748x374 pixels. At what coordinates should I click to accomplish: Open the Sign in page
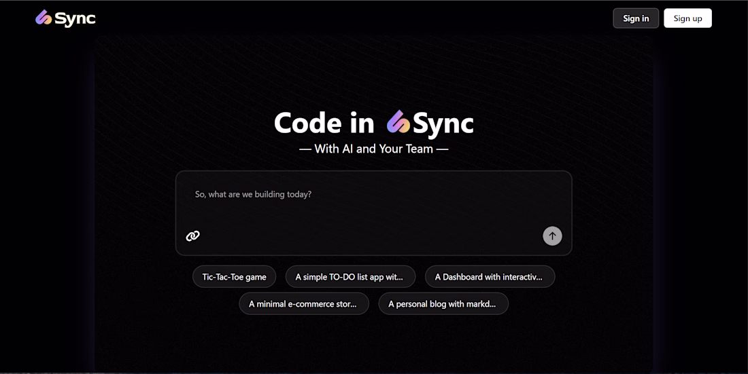(x=635, y=18)
